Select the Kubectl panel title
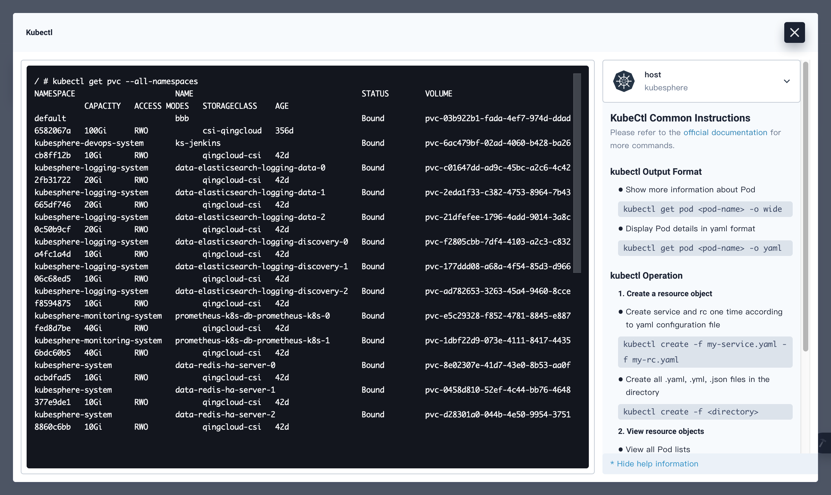 point(39,32)
